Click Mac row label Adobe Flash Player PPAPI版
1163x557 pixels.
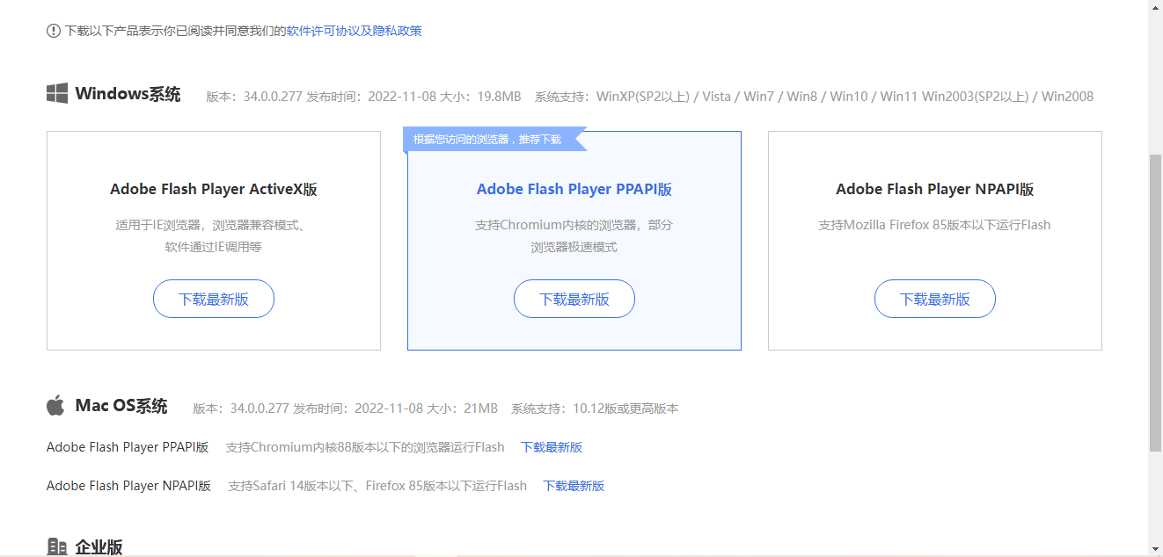[x=128, y=447]
